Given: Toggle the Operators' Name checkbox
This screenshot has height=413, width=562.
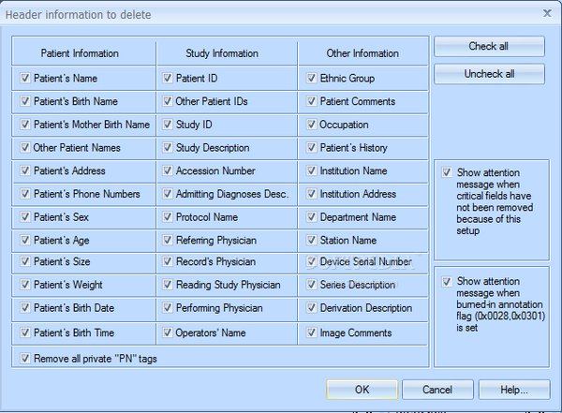Looking at the screenshot, I should coord(168,332).
